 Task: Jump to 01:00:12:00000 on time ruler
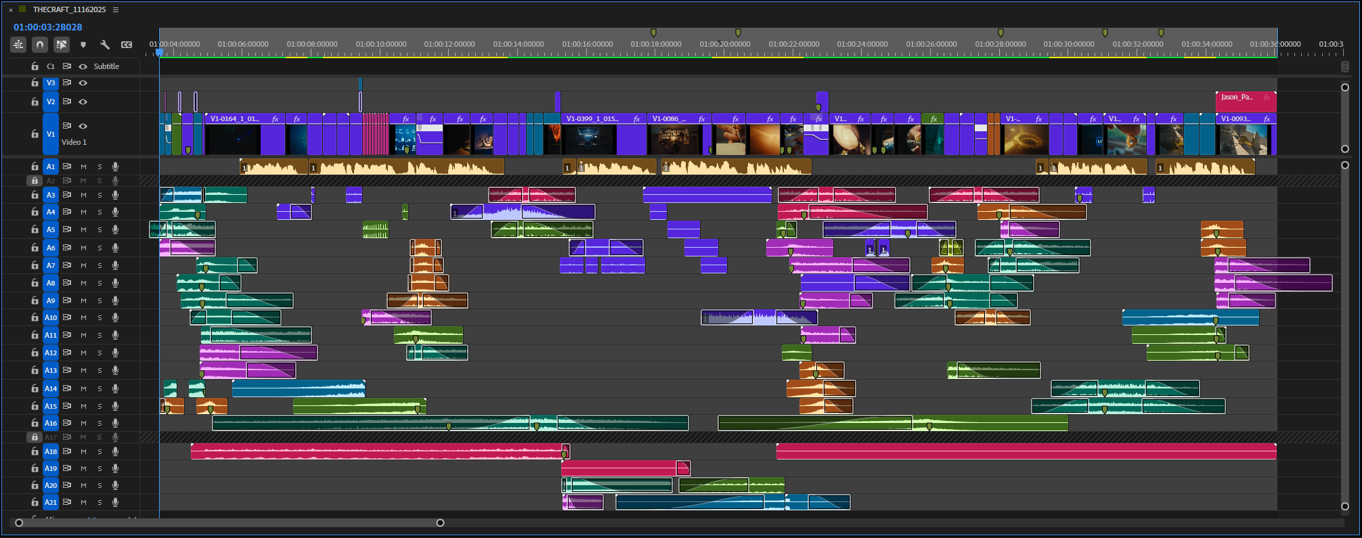pos(449,44)
